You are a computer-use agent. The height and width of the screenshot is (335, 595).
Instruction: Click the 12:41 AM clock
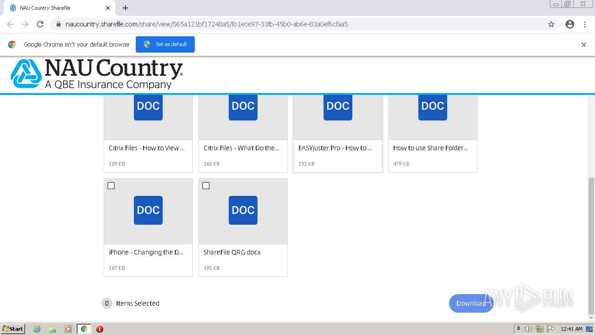tap(571, 329)
